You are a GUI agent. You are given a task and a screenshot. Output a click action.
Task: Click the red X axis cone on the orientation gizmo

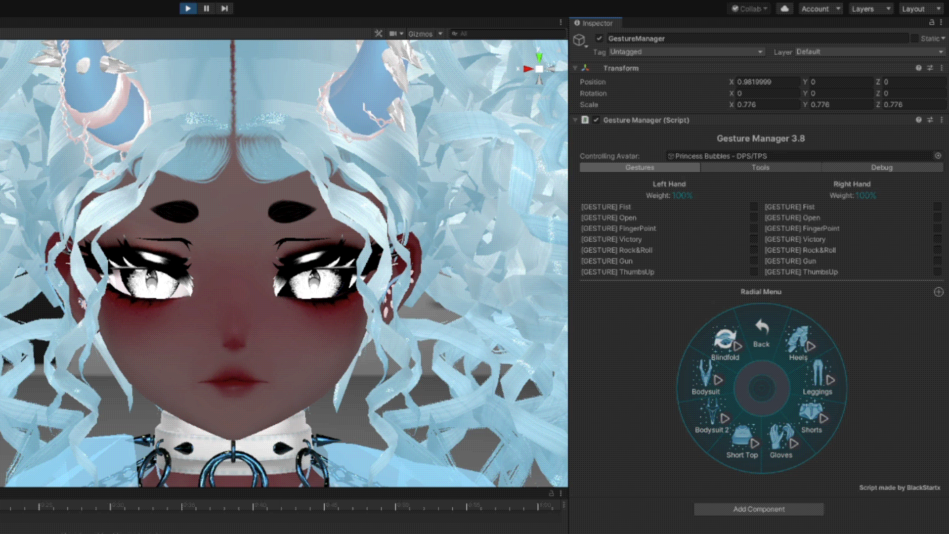tap(528, 69)
